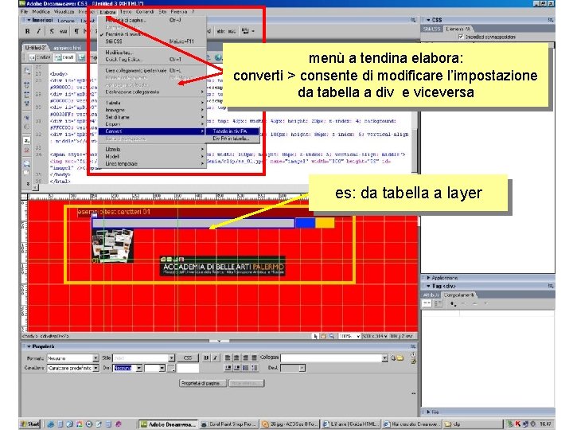Open the Modifica menu

[41, 12]
